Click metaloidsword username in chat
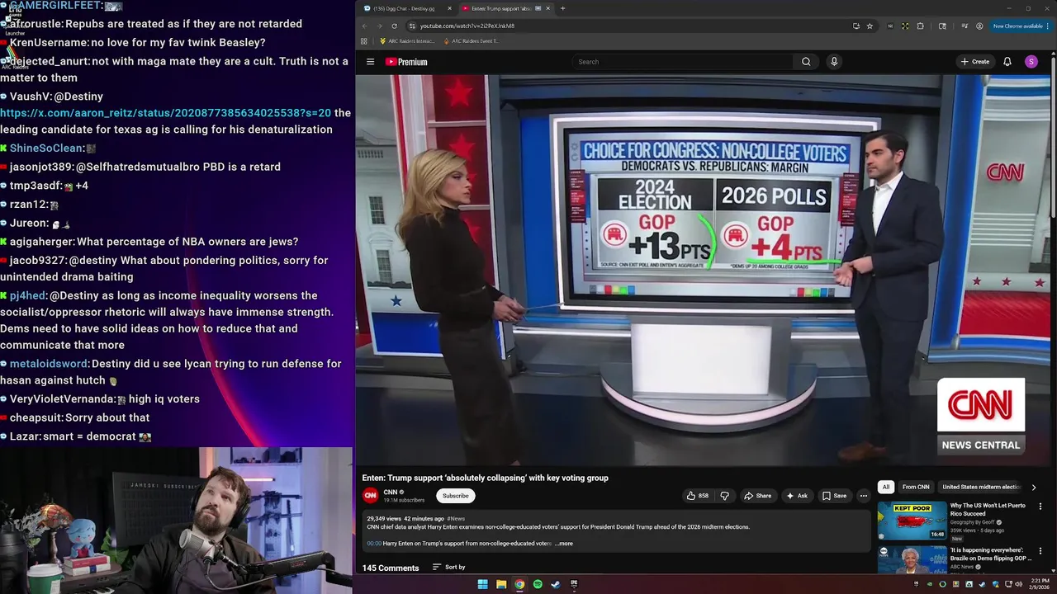 tap(48, 364)
